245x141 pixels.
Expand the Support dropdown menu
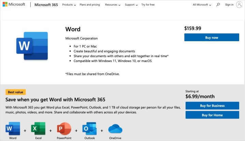131,5
